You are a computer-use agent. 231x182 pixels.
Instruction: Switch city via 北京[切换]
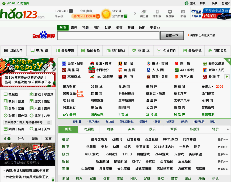(x=87, y=11)
